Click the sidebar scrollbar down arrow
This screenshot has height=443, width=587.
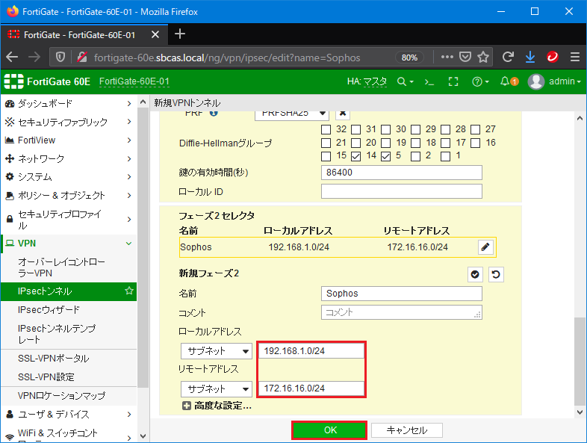click(143, 436)
